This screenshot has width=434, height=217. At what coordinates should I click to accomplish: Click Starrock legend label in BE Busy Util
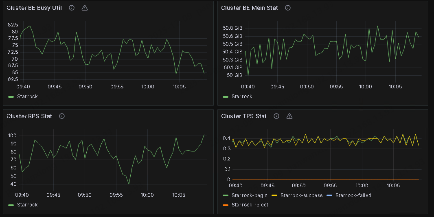27,96
